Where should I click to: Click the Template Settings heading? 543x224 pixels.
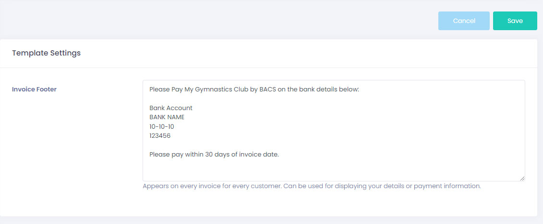click(46, 53)
